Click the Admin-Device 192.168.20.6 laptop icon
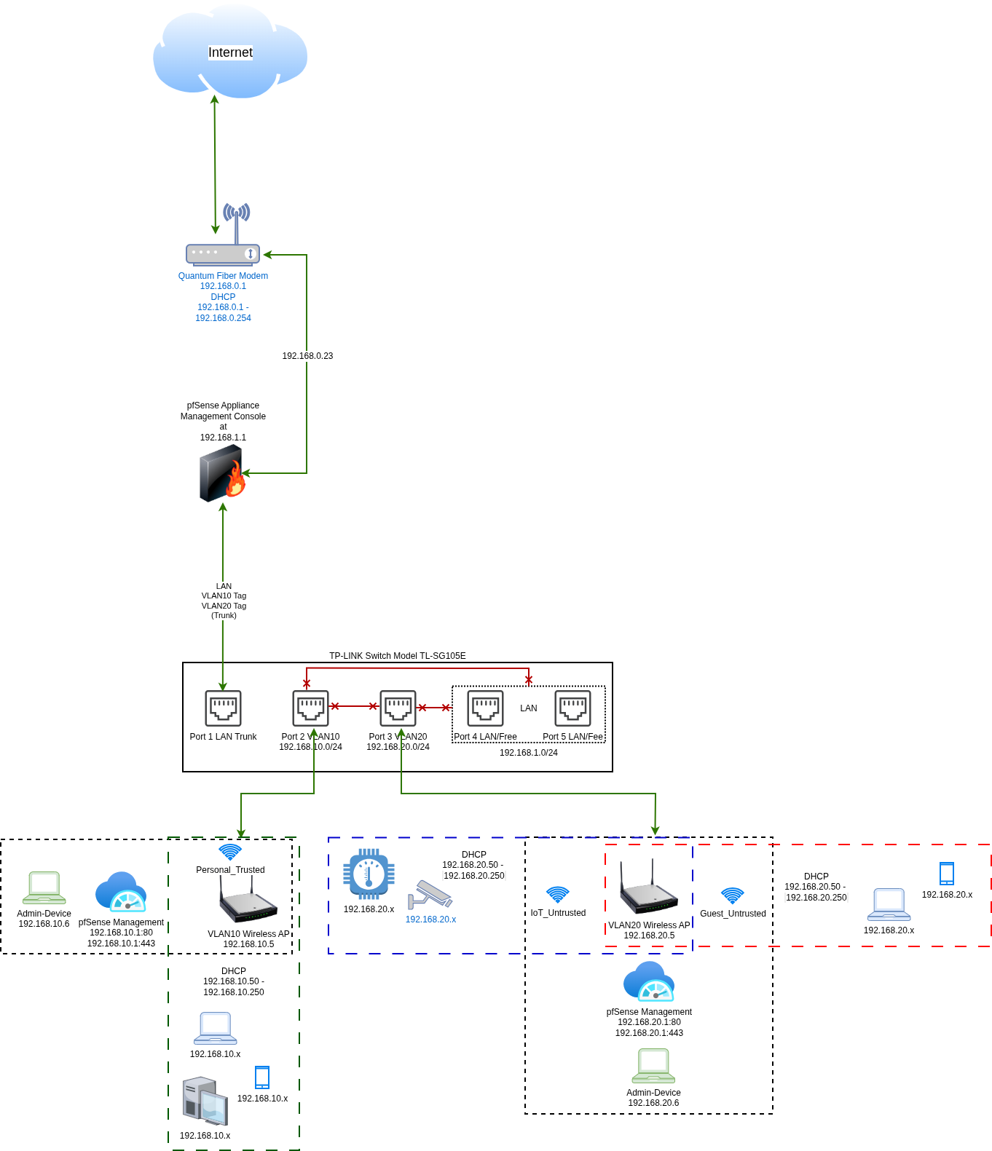This screenshot has width=992, height=1151. pyautogui.click(x=653, y=1066)
